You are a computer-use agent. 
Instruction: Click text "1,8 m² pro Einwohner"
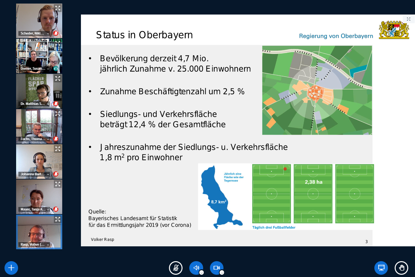click(141, 157)
